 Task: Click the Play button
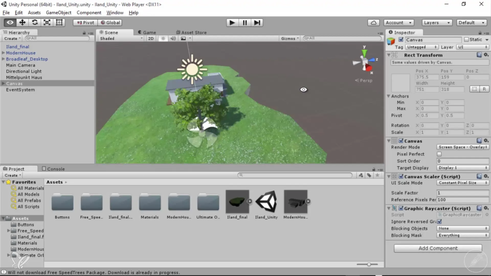[232, 23]
